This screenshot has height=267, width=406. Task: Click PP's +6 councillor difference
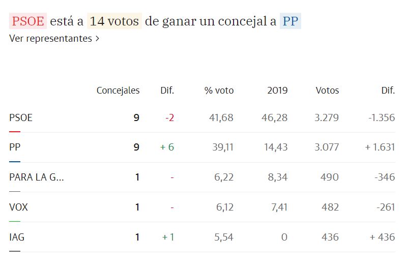click(x=166, y=147)
